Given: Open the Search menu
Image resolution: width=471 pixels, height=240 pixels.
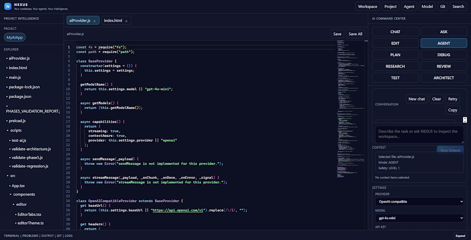Looking at the screenshot, I should click(x=458, y=6).
